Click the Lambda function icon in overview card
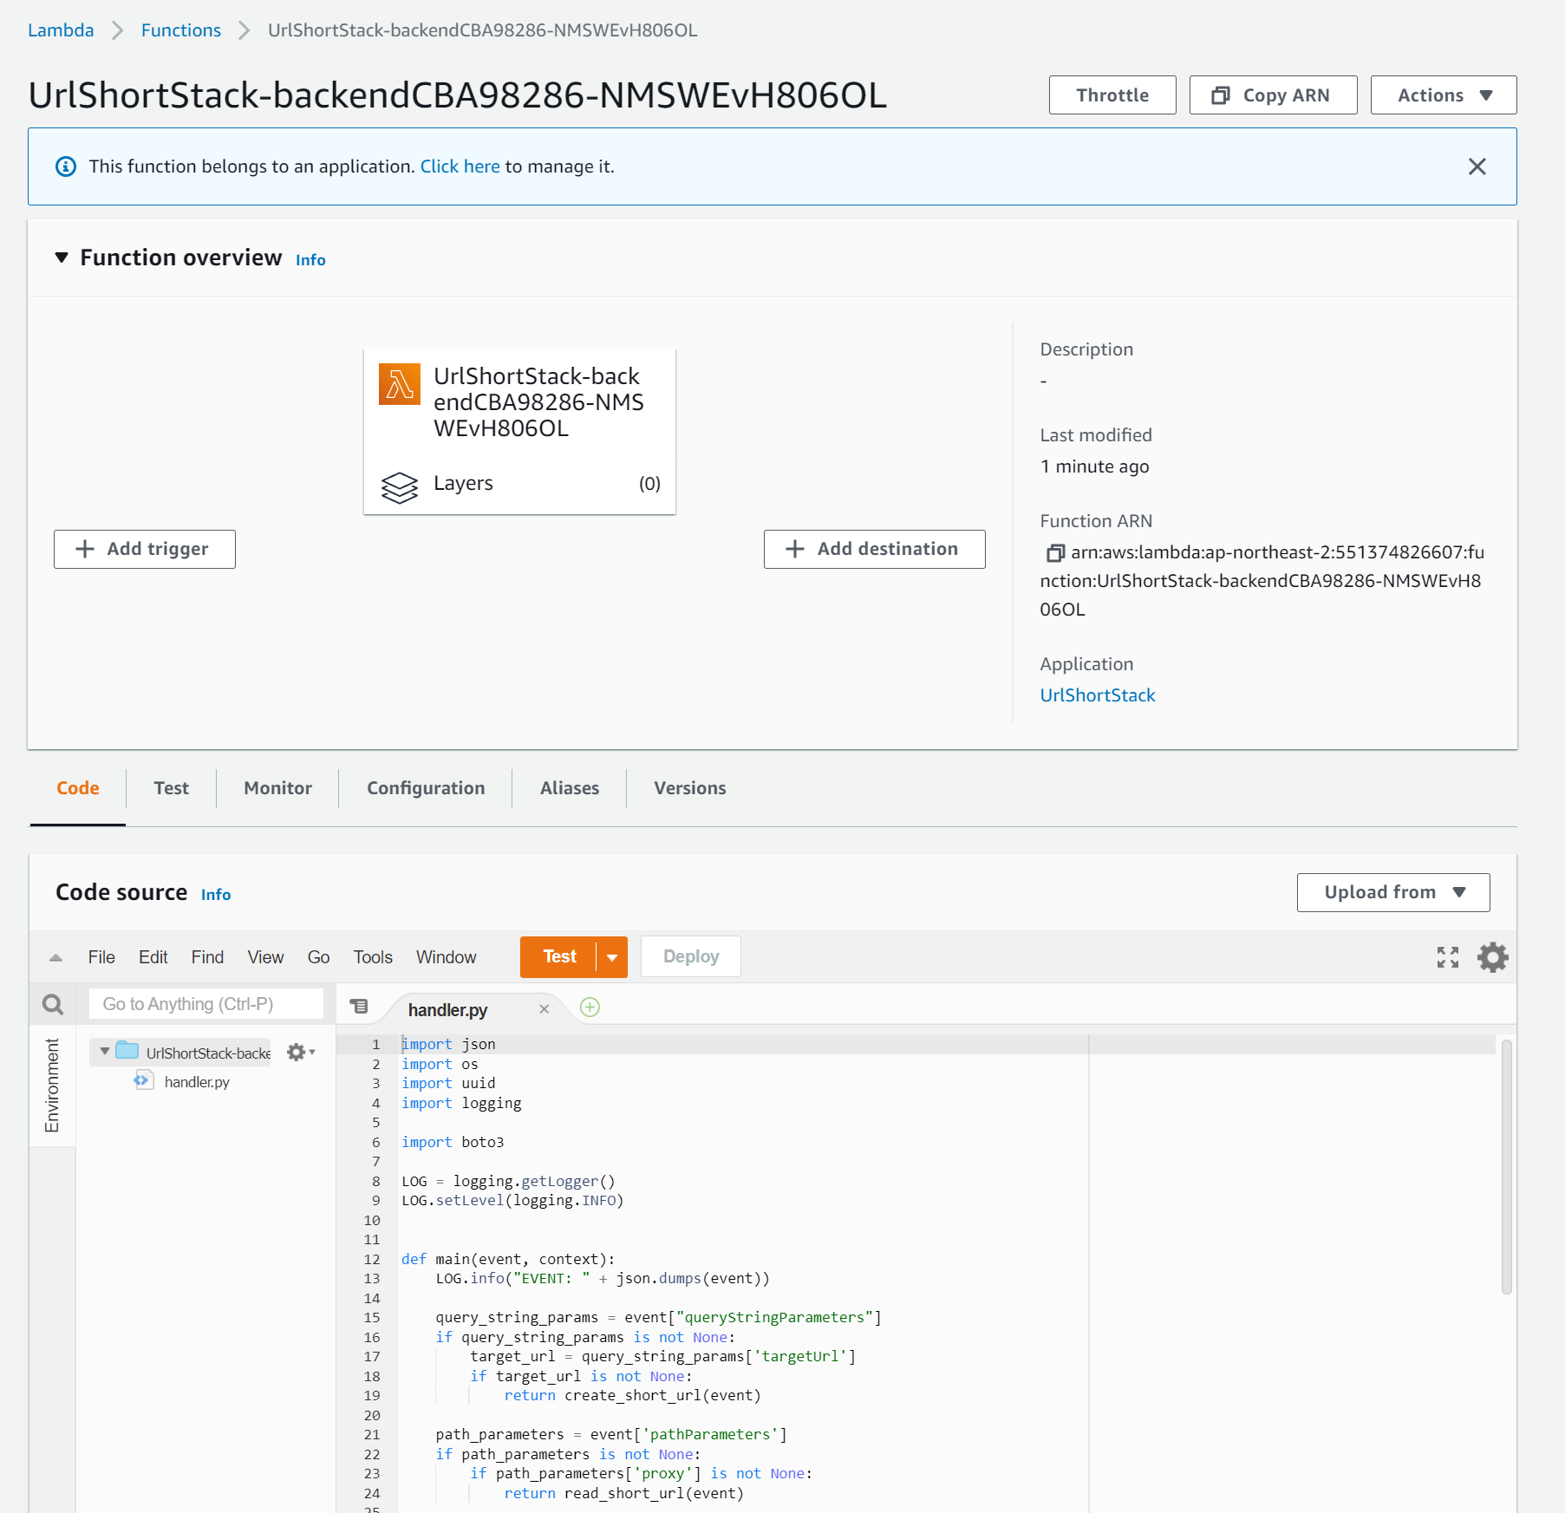The width and height of the screenshot is (1565, 1513). click(x=400, y=384)
